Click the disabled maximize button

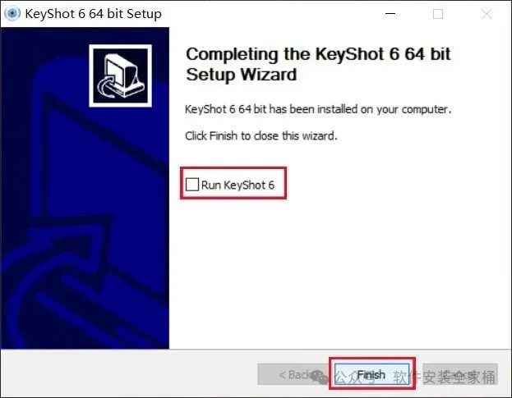[x=438, y=14]
